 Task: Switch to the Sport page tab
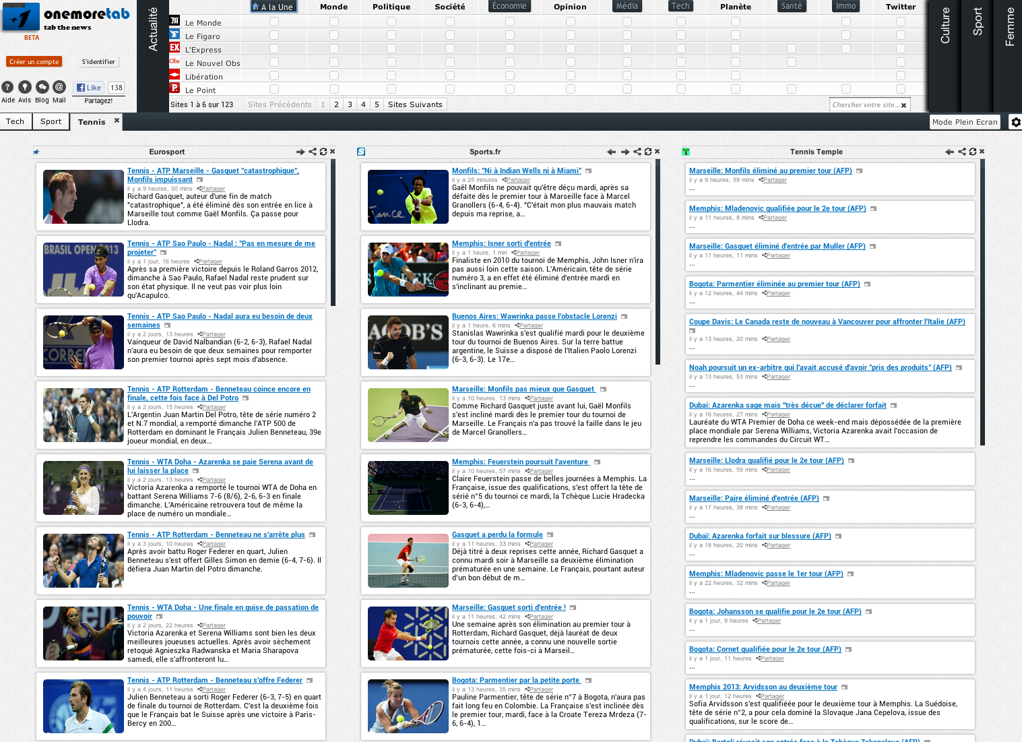pyautogui.click(x=51, y=121)
